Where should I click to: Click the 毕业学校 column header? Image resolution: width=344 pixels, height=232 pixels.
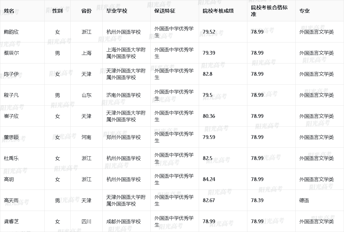tap(117, 11)
